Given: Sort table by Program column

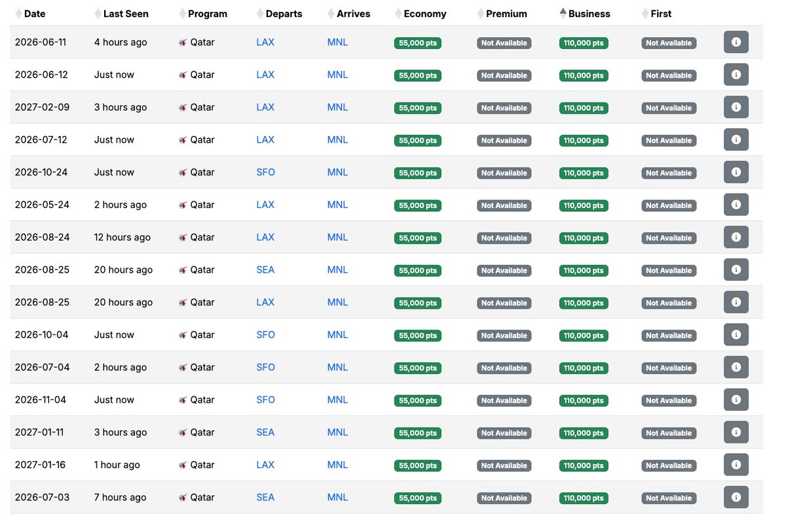Looking at the screenshot, I should 203,14.
